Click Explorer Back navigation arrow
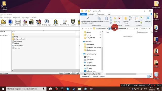 83,29
